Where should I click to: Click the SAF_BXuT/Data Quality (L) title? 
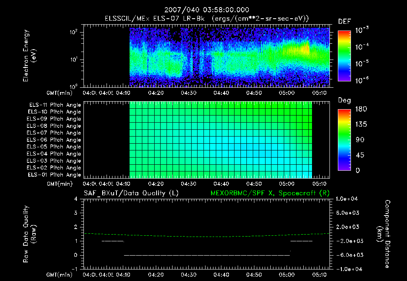(x=131, y=193)
